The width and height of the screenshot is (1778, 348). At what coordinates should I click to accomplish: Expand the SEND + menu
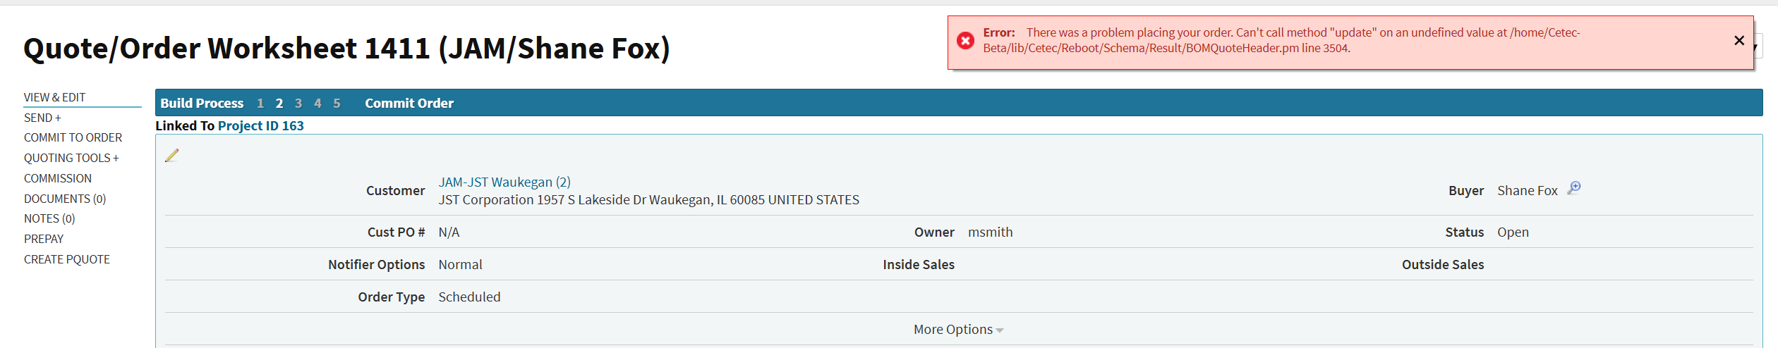click(x=42, y=118)
